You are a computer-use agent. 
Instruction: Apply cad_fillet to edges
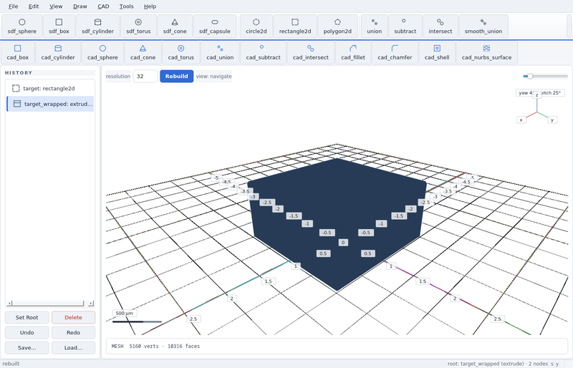click(352, 53)
